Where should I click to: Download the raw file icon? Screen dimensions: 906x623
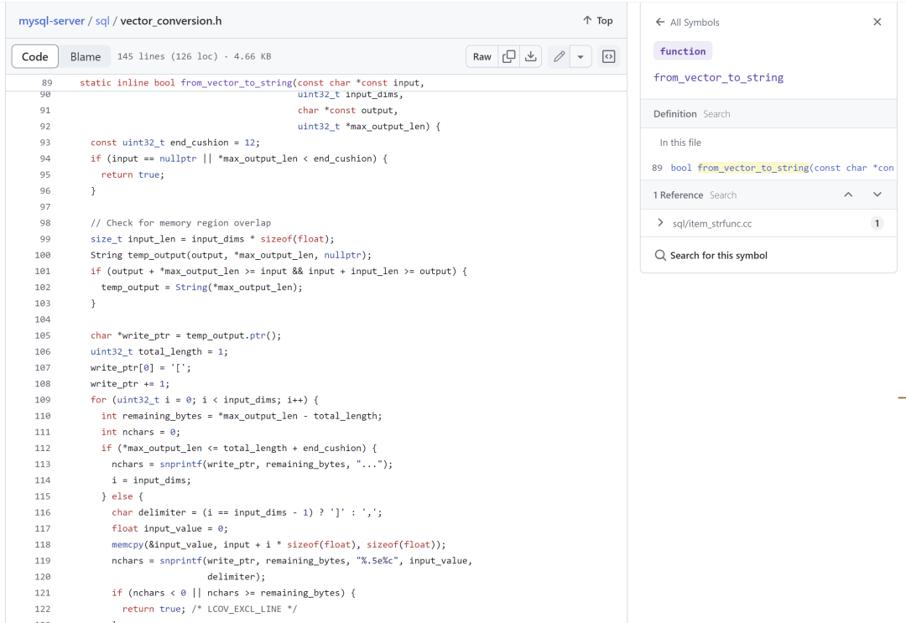(x=530, y=56)
